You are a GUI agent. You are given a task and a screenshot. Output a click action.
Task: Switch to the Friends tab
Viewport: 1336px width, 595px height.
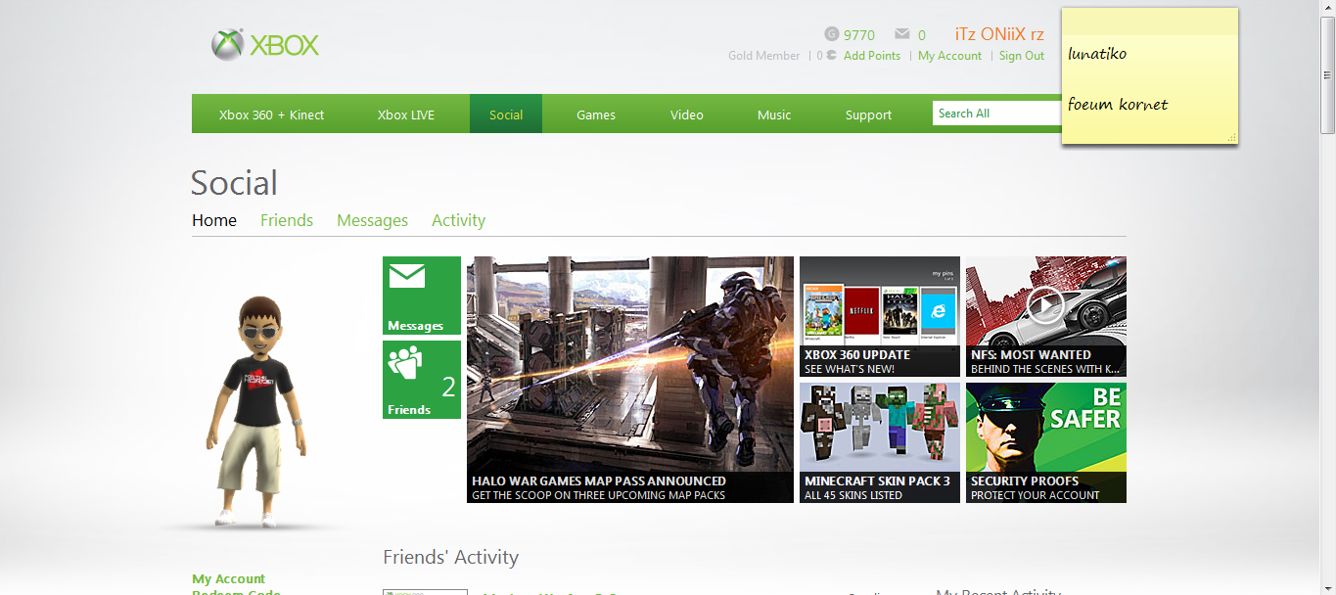pyautogui.click(x=287, y=220)
